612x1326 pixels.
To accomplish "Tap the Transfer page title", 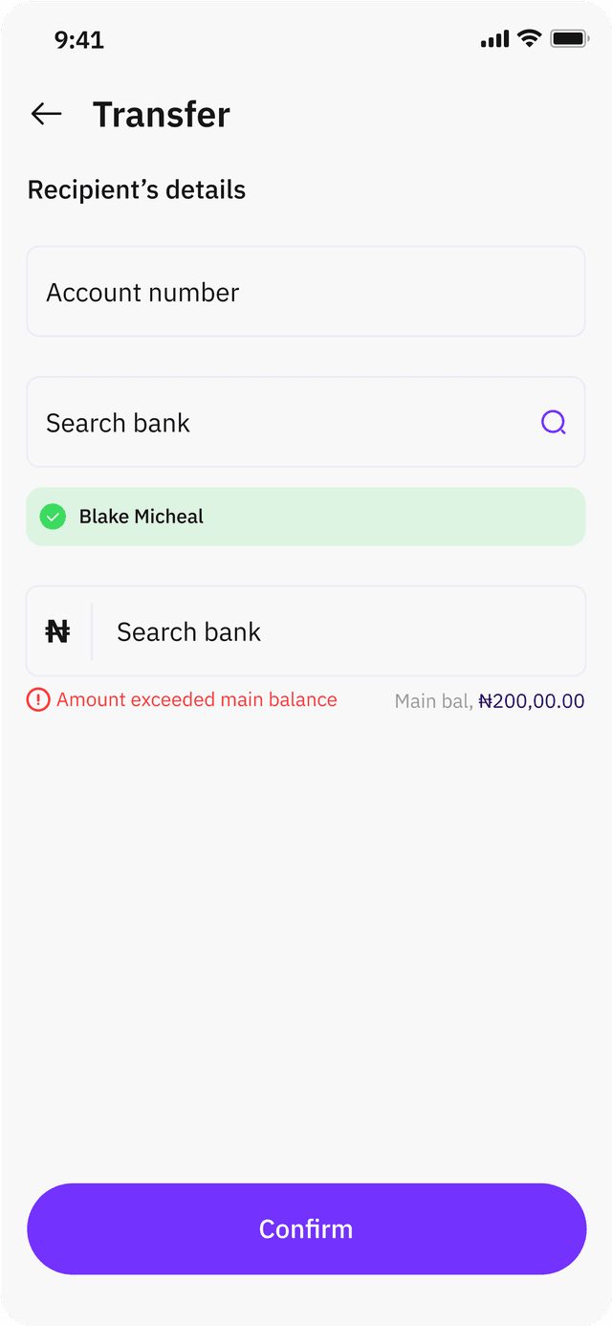I will click(x=161, y=115).
